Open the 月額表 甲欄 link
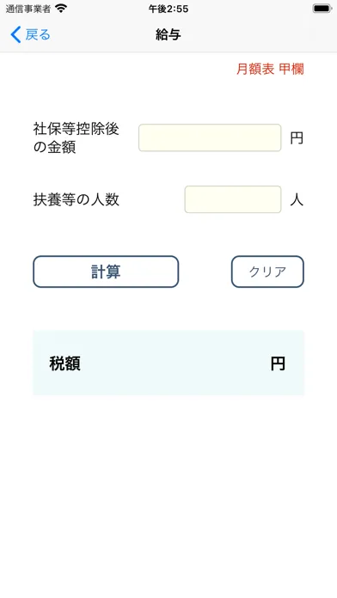The height and width of the screenshot is (598, 337). point(270,69)
